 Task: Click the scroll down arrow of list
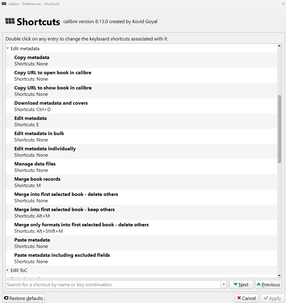279,275
